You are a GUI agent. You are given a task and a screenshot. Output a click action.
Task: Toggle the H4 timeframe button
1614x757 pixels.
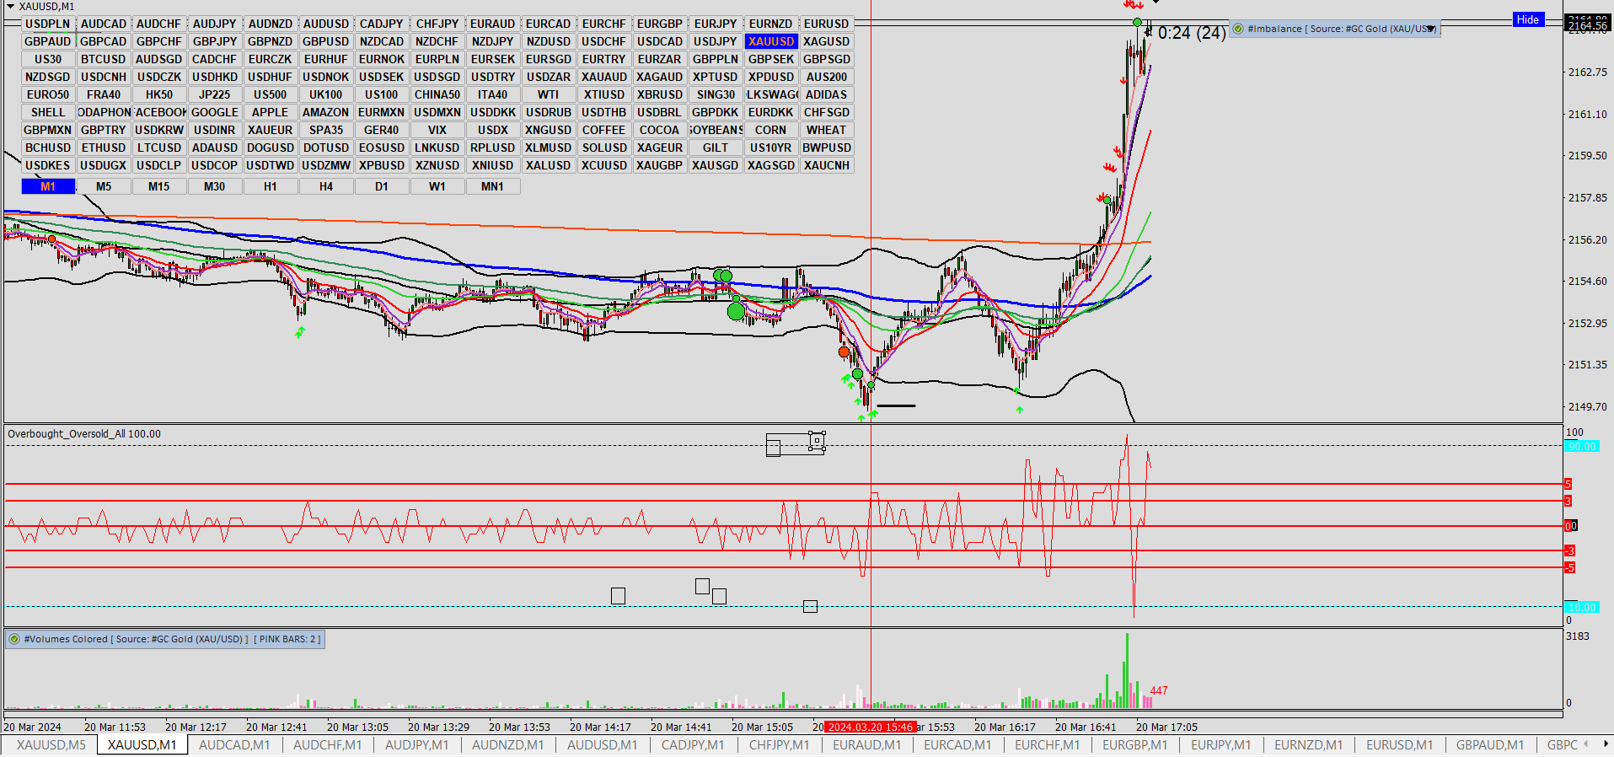click(x=326, y=186)
